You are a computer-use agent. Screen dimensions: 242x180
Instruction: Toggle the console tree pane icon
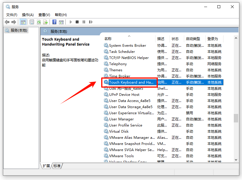pos(23,22)
